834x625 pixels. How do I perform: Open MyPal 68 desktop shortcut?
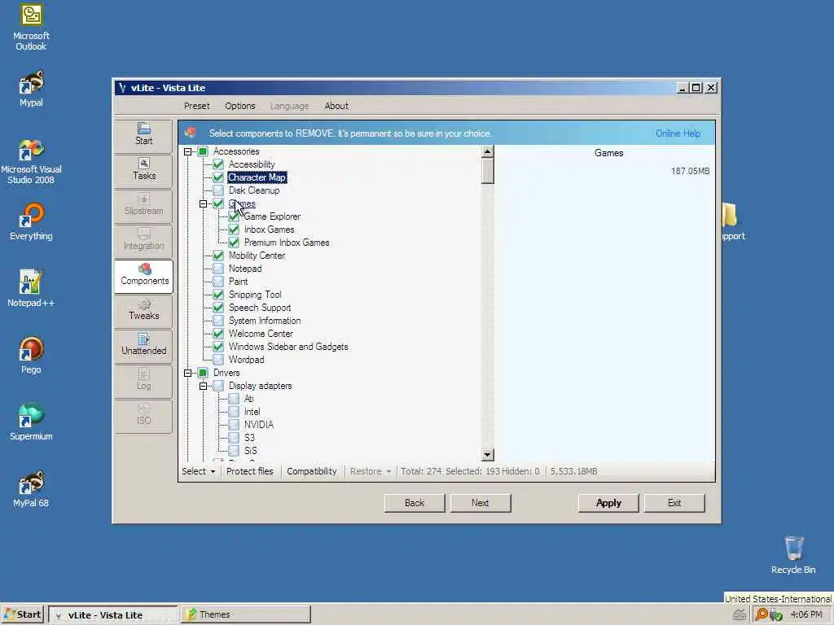coord(31,489)
